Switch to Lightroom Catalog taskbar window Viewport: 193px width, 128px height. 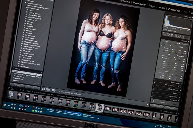point(73,113)
